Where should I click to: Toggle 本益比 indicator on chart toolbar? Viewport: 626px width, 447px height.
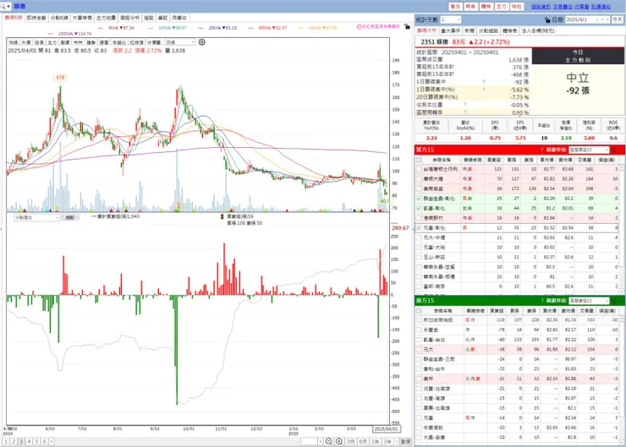click(x=118, y=42)
